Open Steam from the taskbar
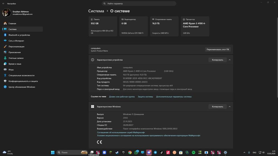This screenshot has height=156, width=278. [x=117, y=152]
